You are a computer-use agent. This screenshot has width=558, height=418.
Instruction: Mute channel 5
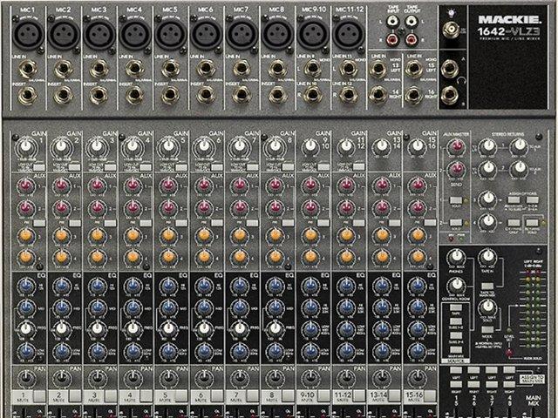coord(181,396)
